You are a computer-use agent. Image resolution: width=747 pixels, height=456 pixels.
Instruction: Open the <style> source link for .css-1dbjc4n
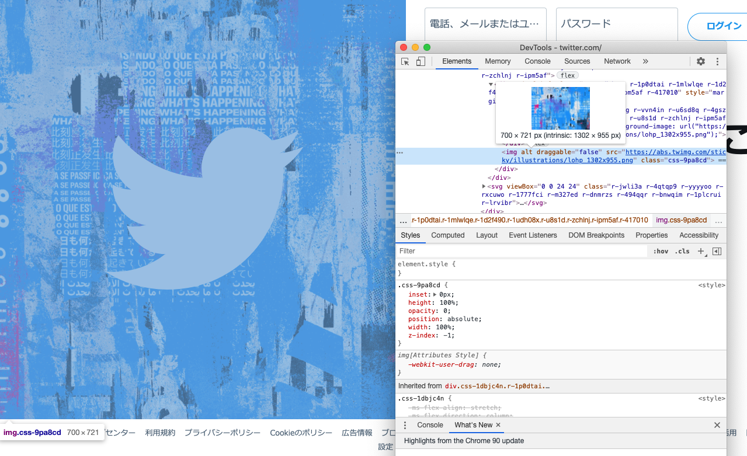point(711,399)
